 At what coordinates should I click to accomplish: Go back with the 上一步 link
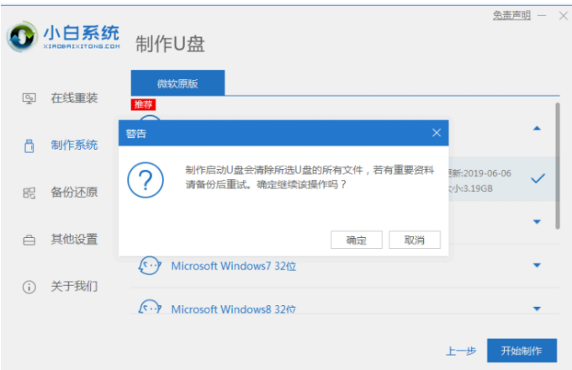(462, 351)
